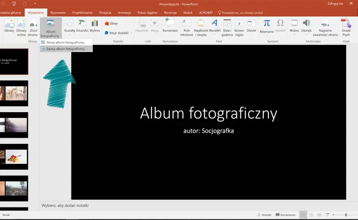Switch to the Widok tab
The width and height of the screenshot is (358, 220).
(x=188, y=13)
